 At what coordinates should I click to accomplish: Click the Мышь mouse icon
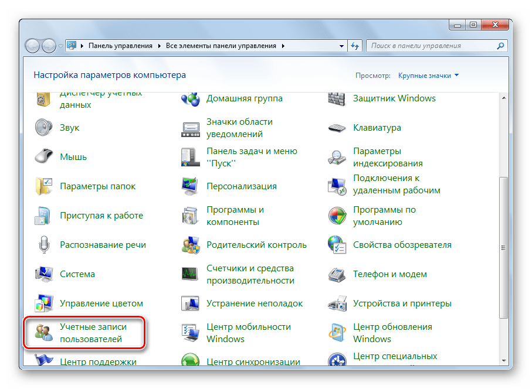point(44,157)
